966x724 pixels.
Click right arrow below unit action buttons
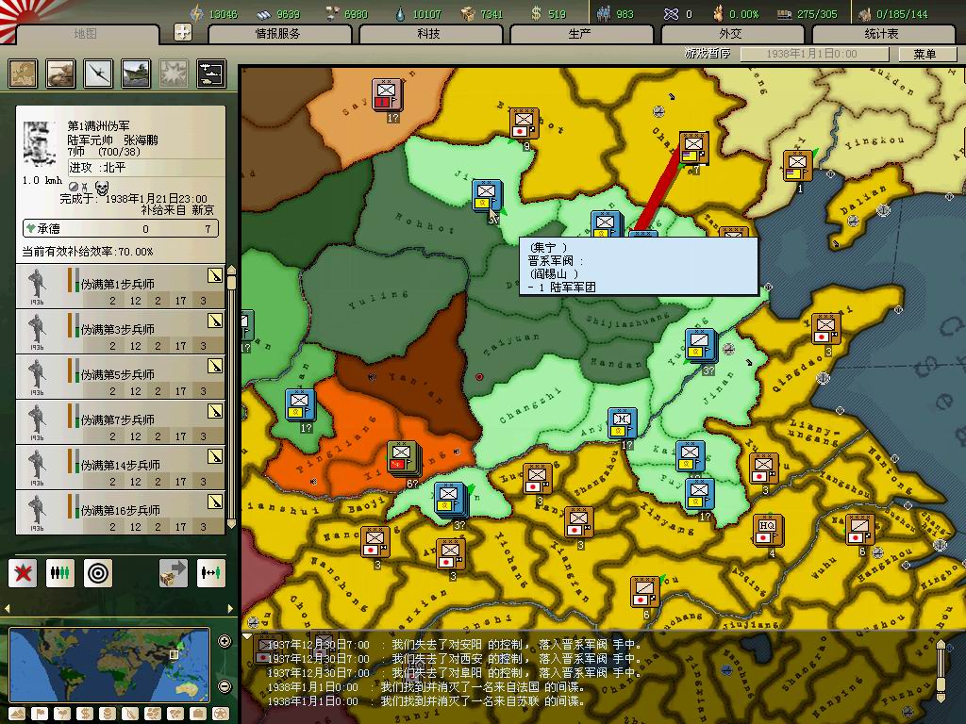[x=230, y=608]
